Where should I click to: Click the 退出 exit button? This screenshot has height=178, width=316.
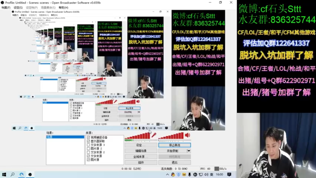point(175,163)
